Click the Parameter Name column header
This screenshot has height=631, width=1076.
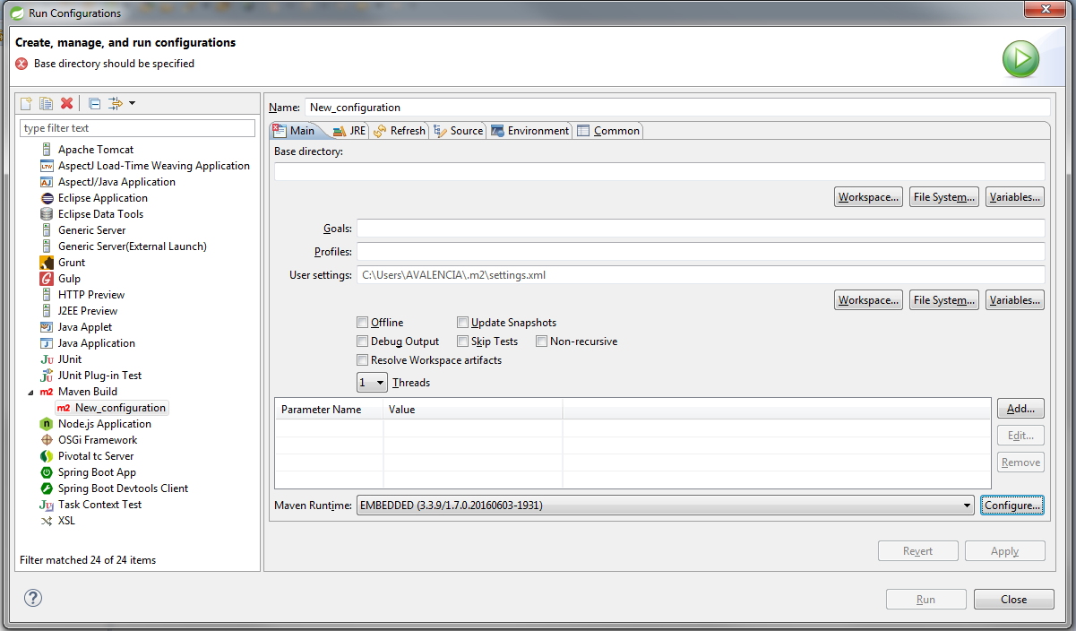point(329,409)
